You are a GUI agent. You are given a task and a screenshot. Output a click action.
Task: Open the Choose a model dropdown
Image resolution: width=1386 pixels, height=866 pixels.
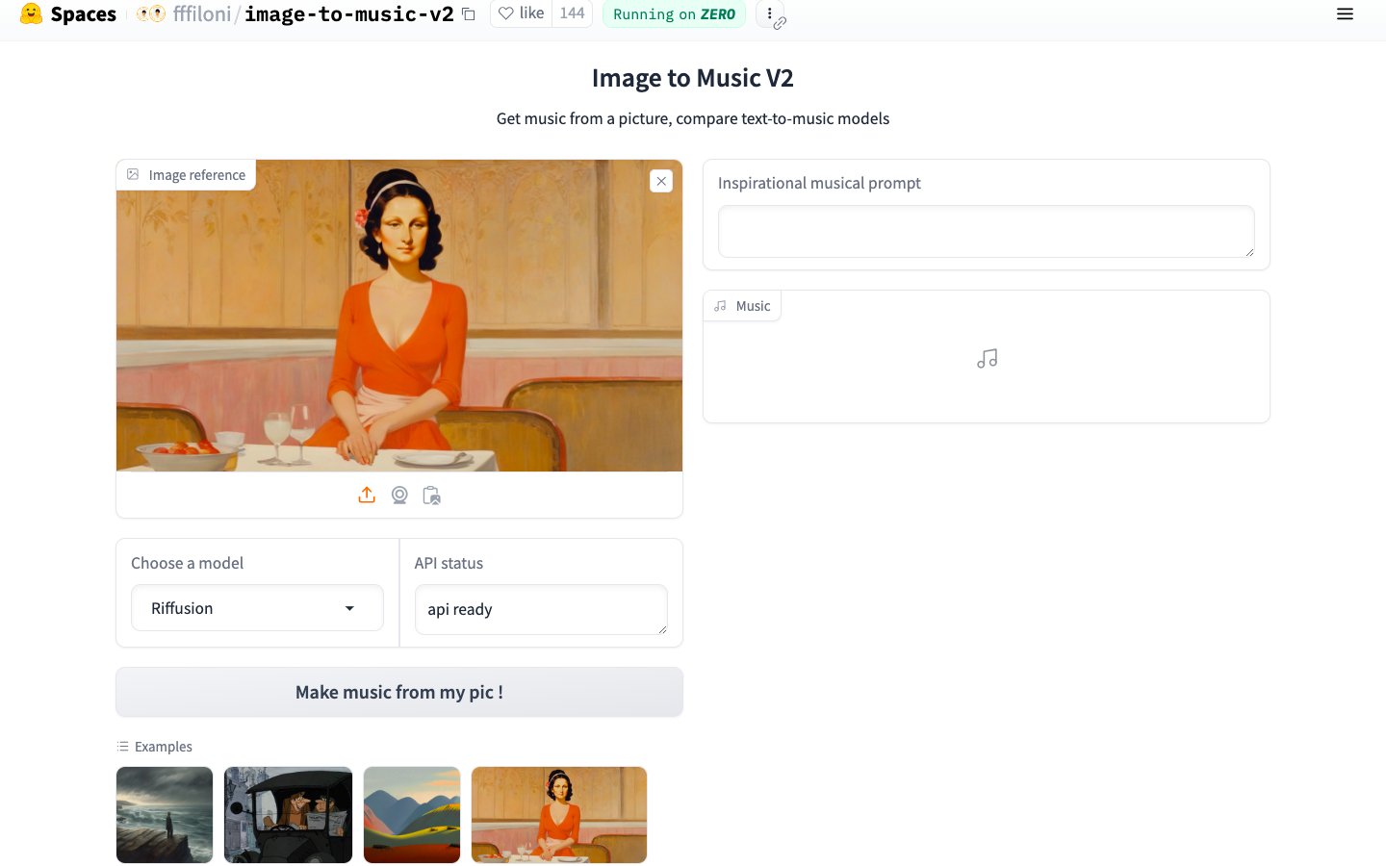coord(257,608)
